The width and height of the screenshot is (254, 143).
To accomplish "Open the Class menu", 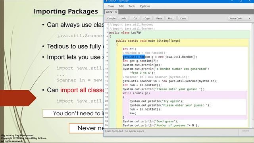I will point(111,6).
